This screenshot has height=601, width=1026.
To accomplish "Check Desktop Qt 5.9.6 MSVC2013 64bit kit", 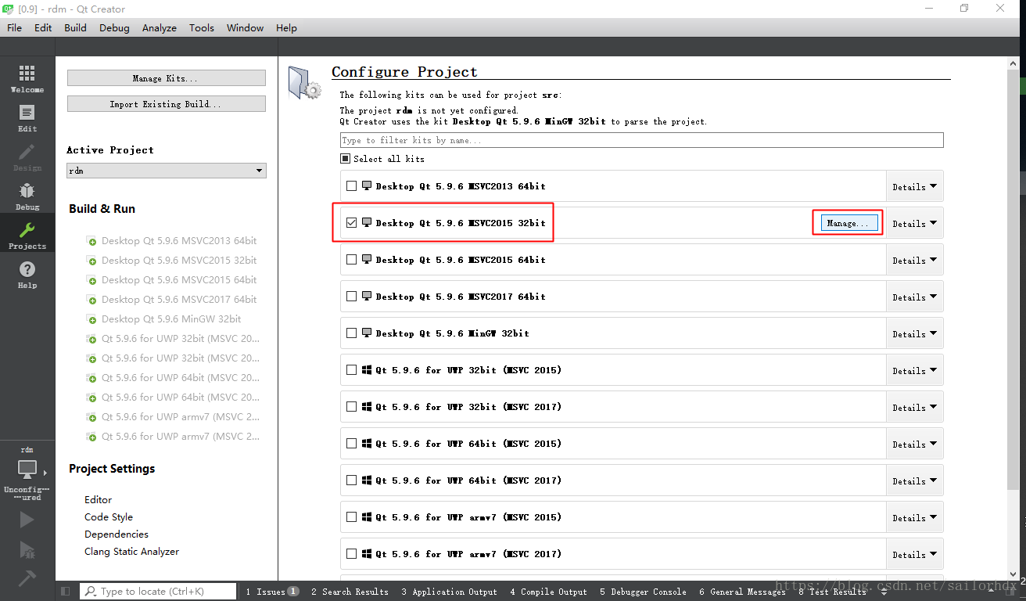I will point(351,186).
